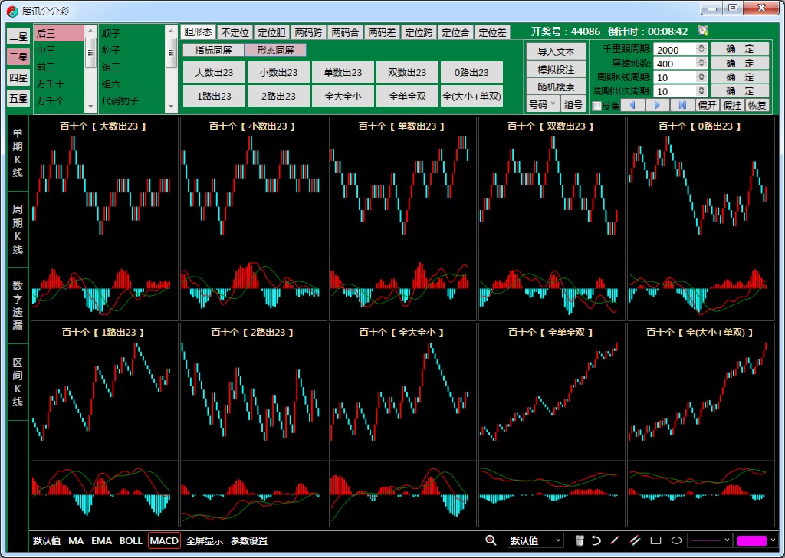
Task: Click the 导入文本 button
Action: pyautogui.click(x=556, y=51)
